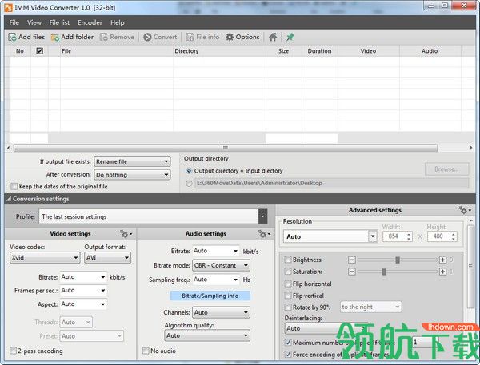The image size is (480, 365).
Task: Click Brightness plus button
Action: point(442,260)
